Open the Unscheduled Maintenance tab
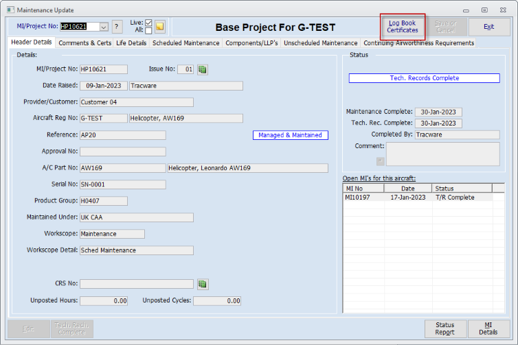Screen dimensions: 518x345 (321, 43)
